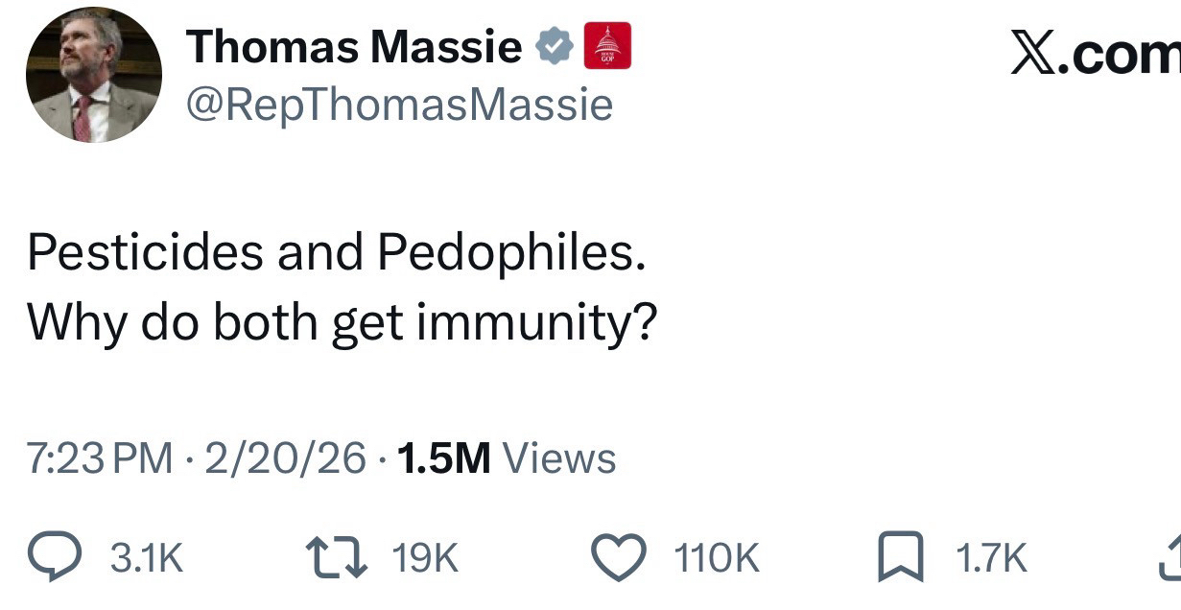Click the share icon at the right edge
Screen dimensions: 1181x610
point(1170,559)
